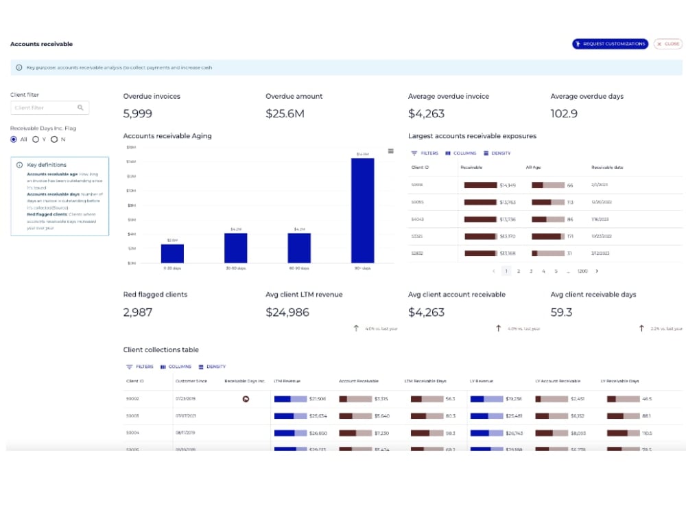The image size is (686, 515).
Task: Click the Request Customizations button
Action: pyautogui.click(x=611, y=43)
